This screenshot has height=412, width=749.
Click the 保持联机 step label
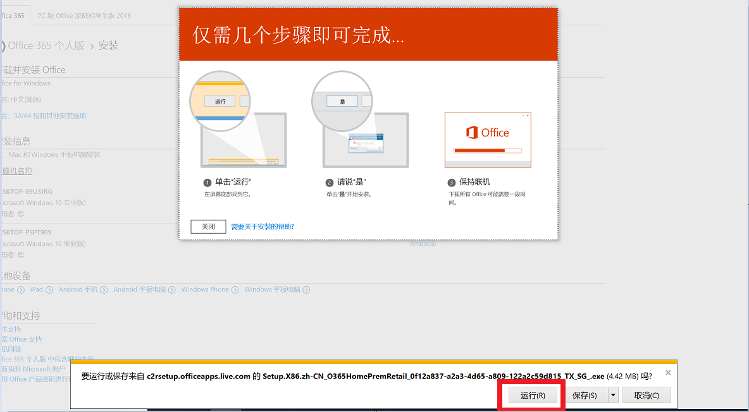[x=475, y=182]
